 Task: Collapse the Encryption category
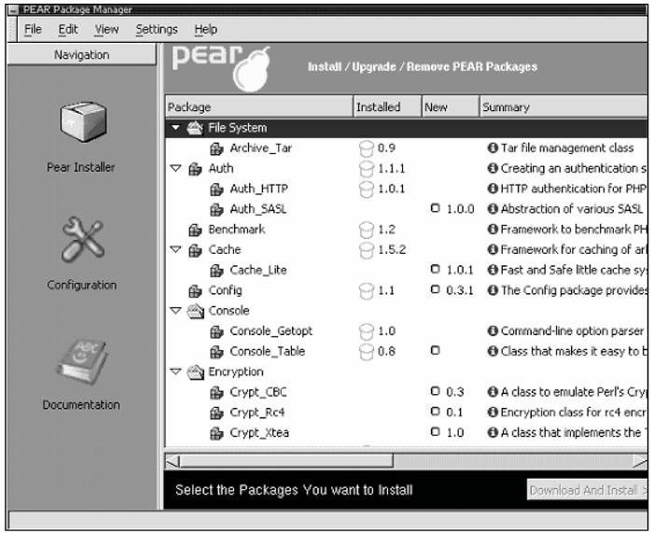(175, 372)
